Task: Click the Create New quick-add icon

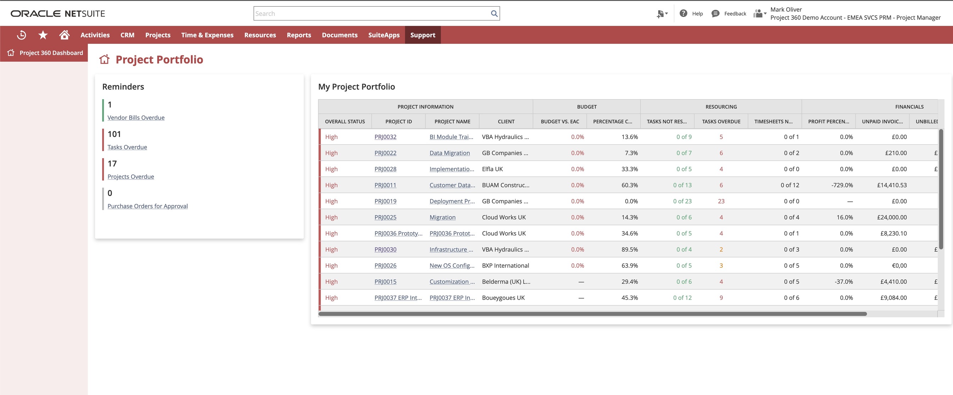Action: click(x=660, y=13)
